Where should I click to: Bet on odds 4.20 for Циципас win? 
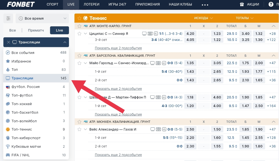click(x=190, y=34)
